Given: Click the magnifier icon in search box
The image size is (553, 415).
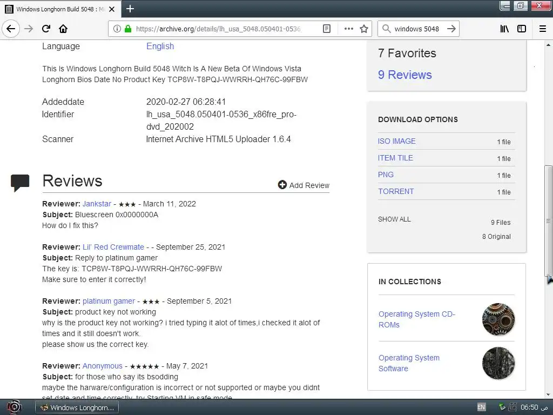Looking at the screenshot, I should tap(387, 29).
